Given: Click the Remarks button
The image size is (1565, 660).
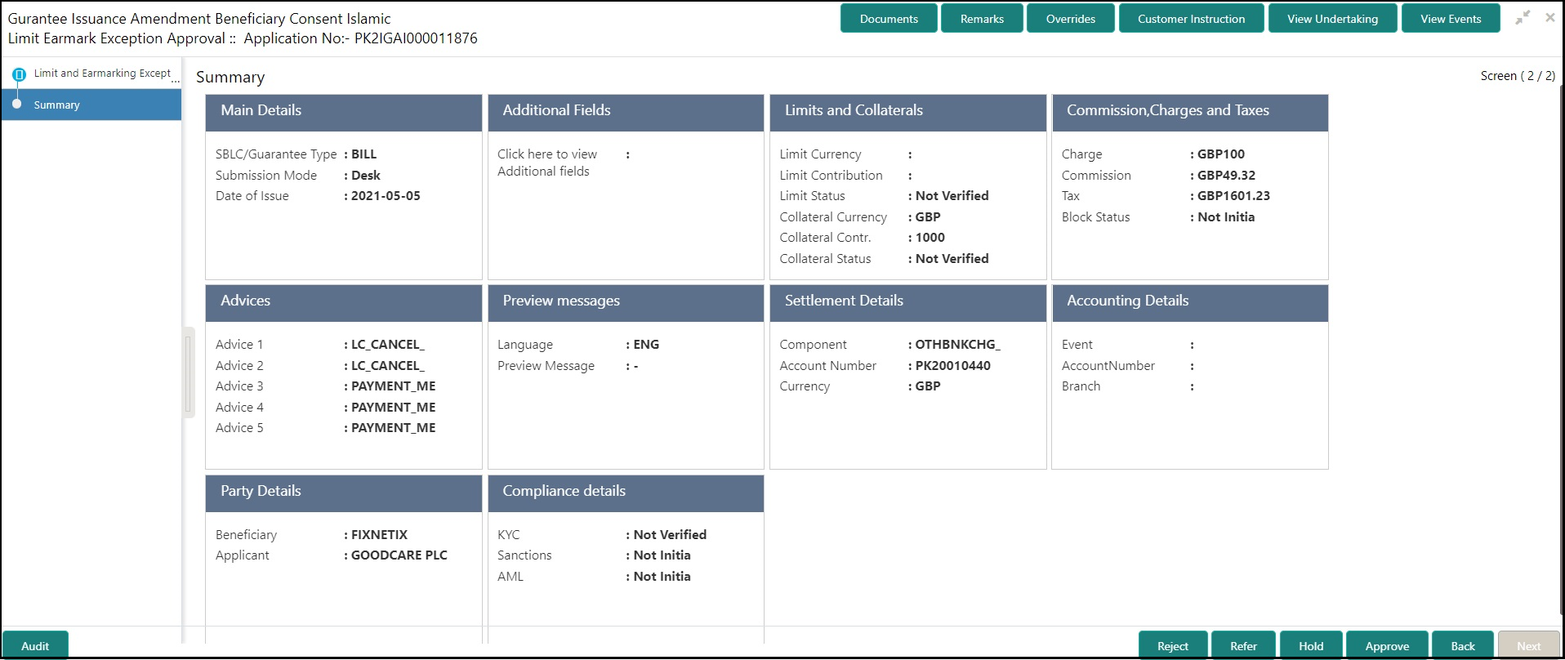Looking at the screenshot, I should pyautogui.click(x=982, y=19).
